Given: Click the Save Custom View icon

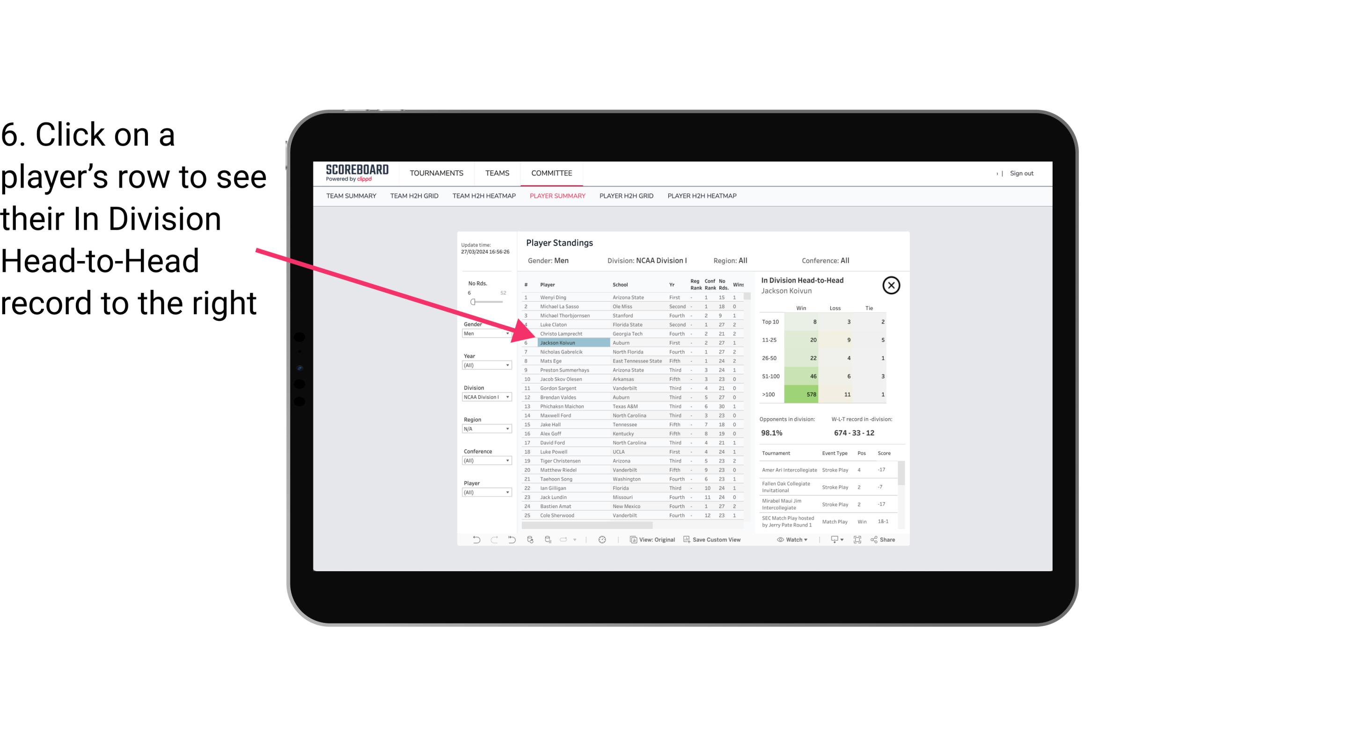Looking at the screenshot, I should (687, 541).
